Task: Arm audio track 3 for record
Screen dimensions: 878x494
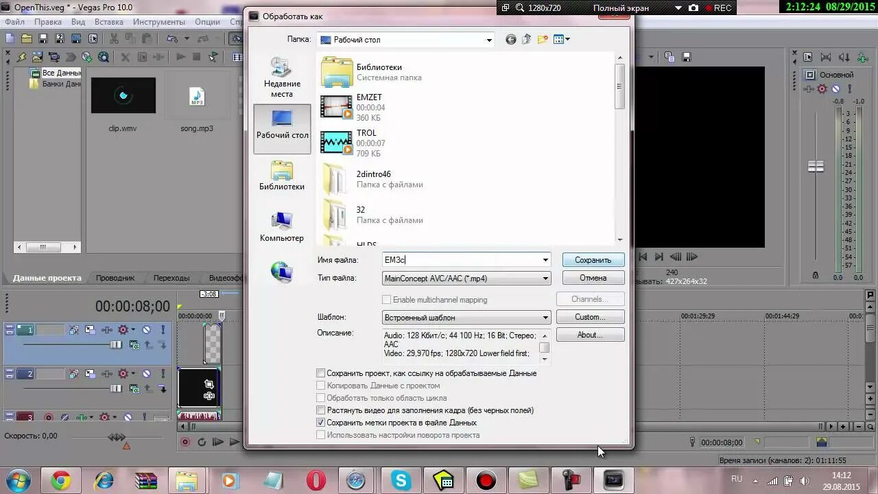Action: pyautogui.click(x=49, y=417)
